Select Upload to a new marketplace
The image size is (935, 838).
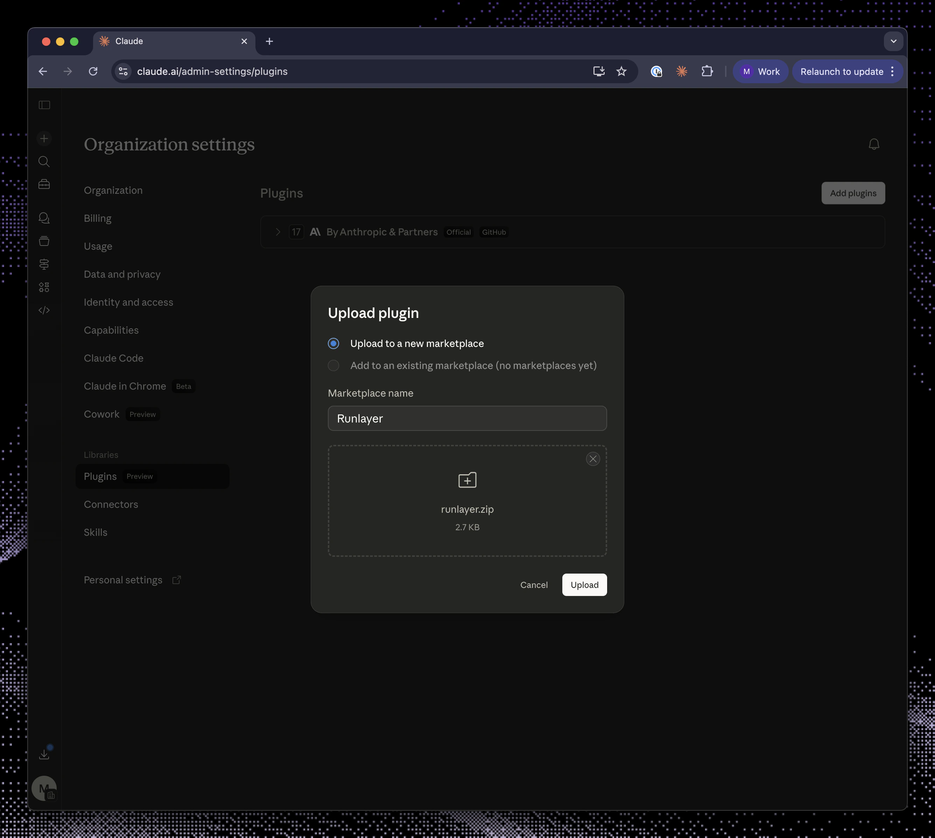[333, 343]
